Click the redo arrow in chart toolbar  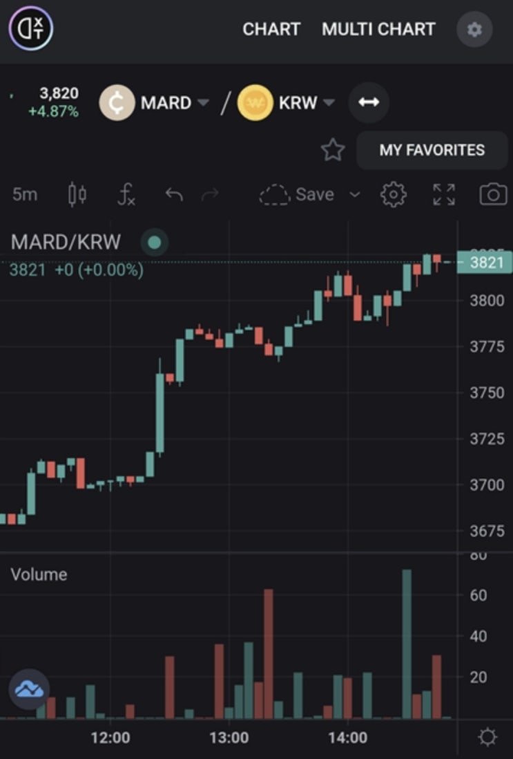tap(210, 195)
